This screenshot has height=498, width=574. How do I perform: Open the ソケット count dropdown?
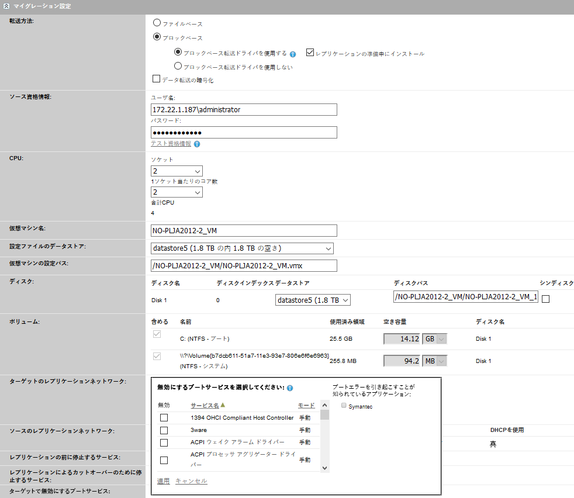tap(177, 171)
